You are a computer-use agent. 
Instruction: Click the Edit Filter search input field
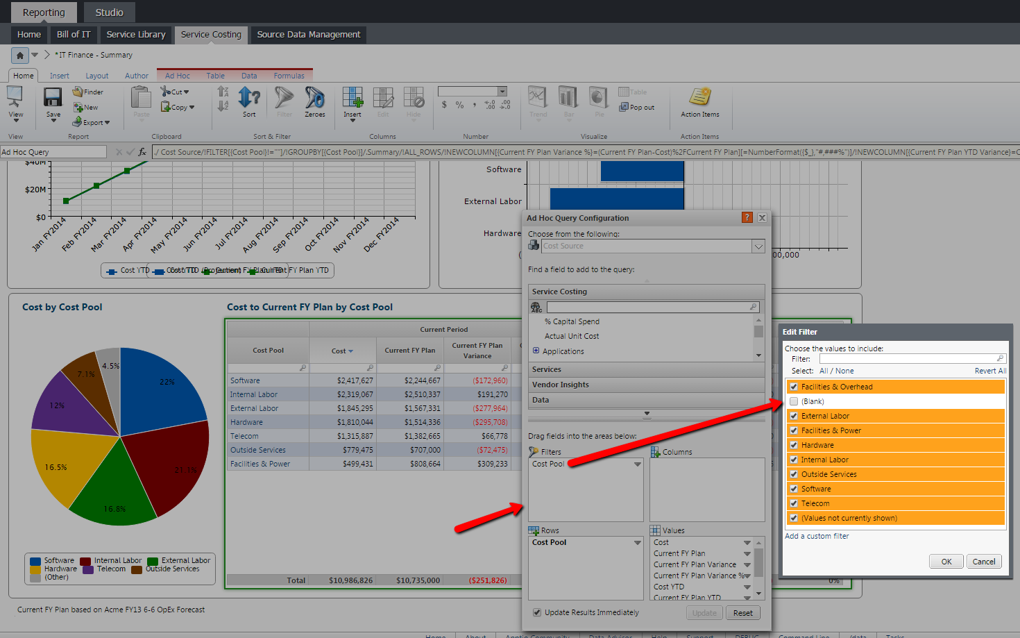pyautogui.click(x=910, y=359)
